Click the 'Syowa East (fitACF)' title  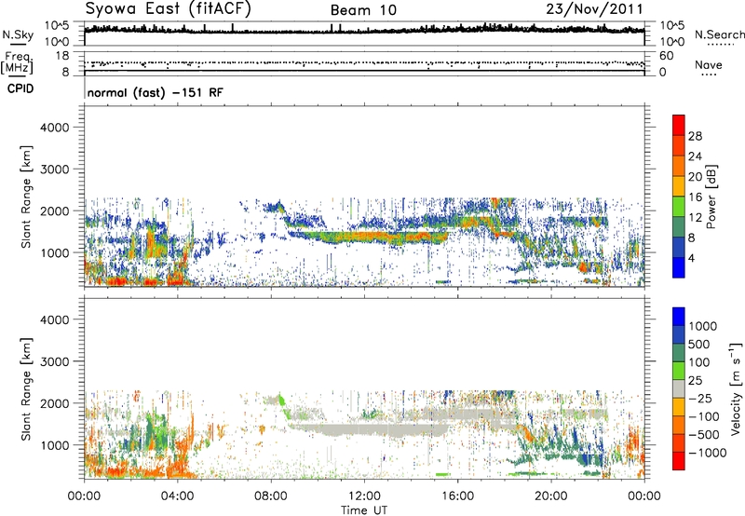click(x=168, y=8)
